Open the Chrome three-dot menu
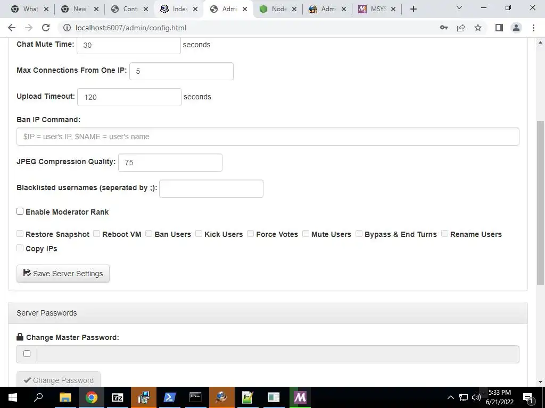Viewport: 545px width, 408px height. coord(533,28)
